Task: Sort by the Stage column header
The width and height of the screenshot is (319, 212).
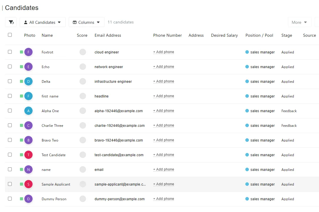Action: click(287, 35)
